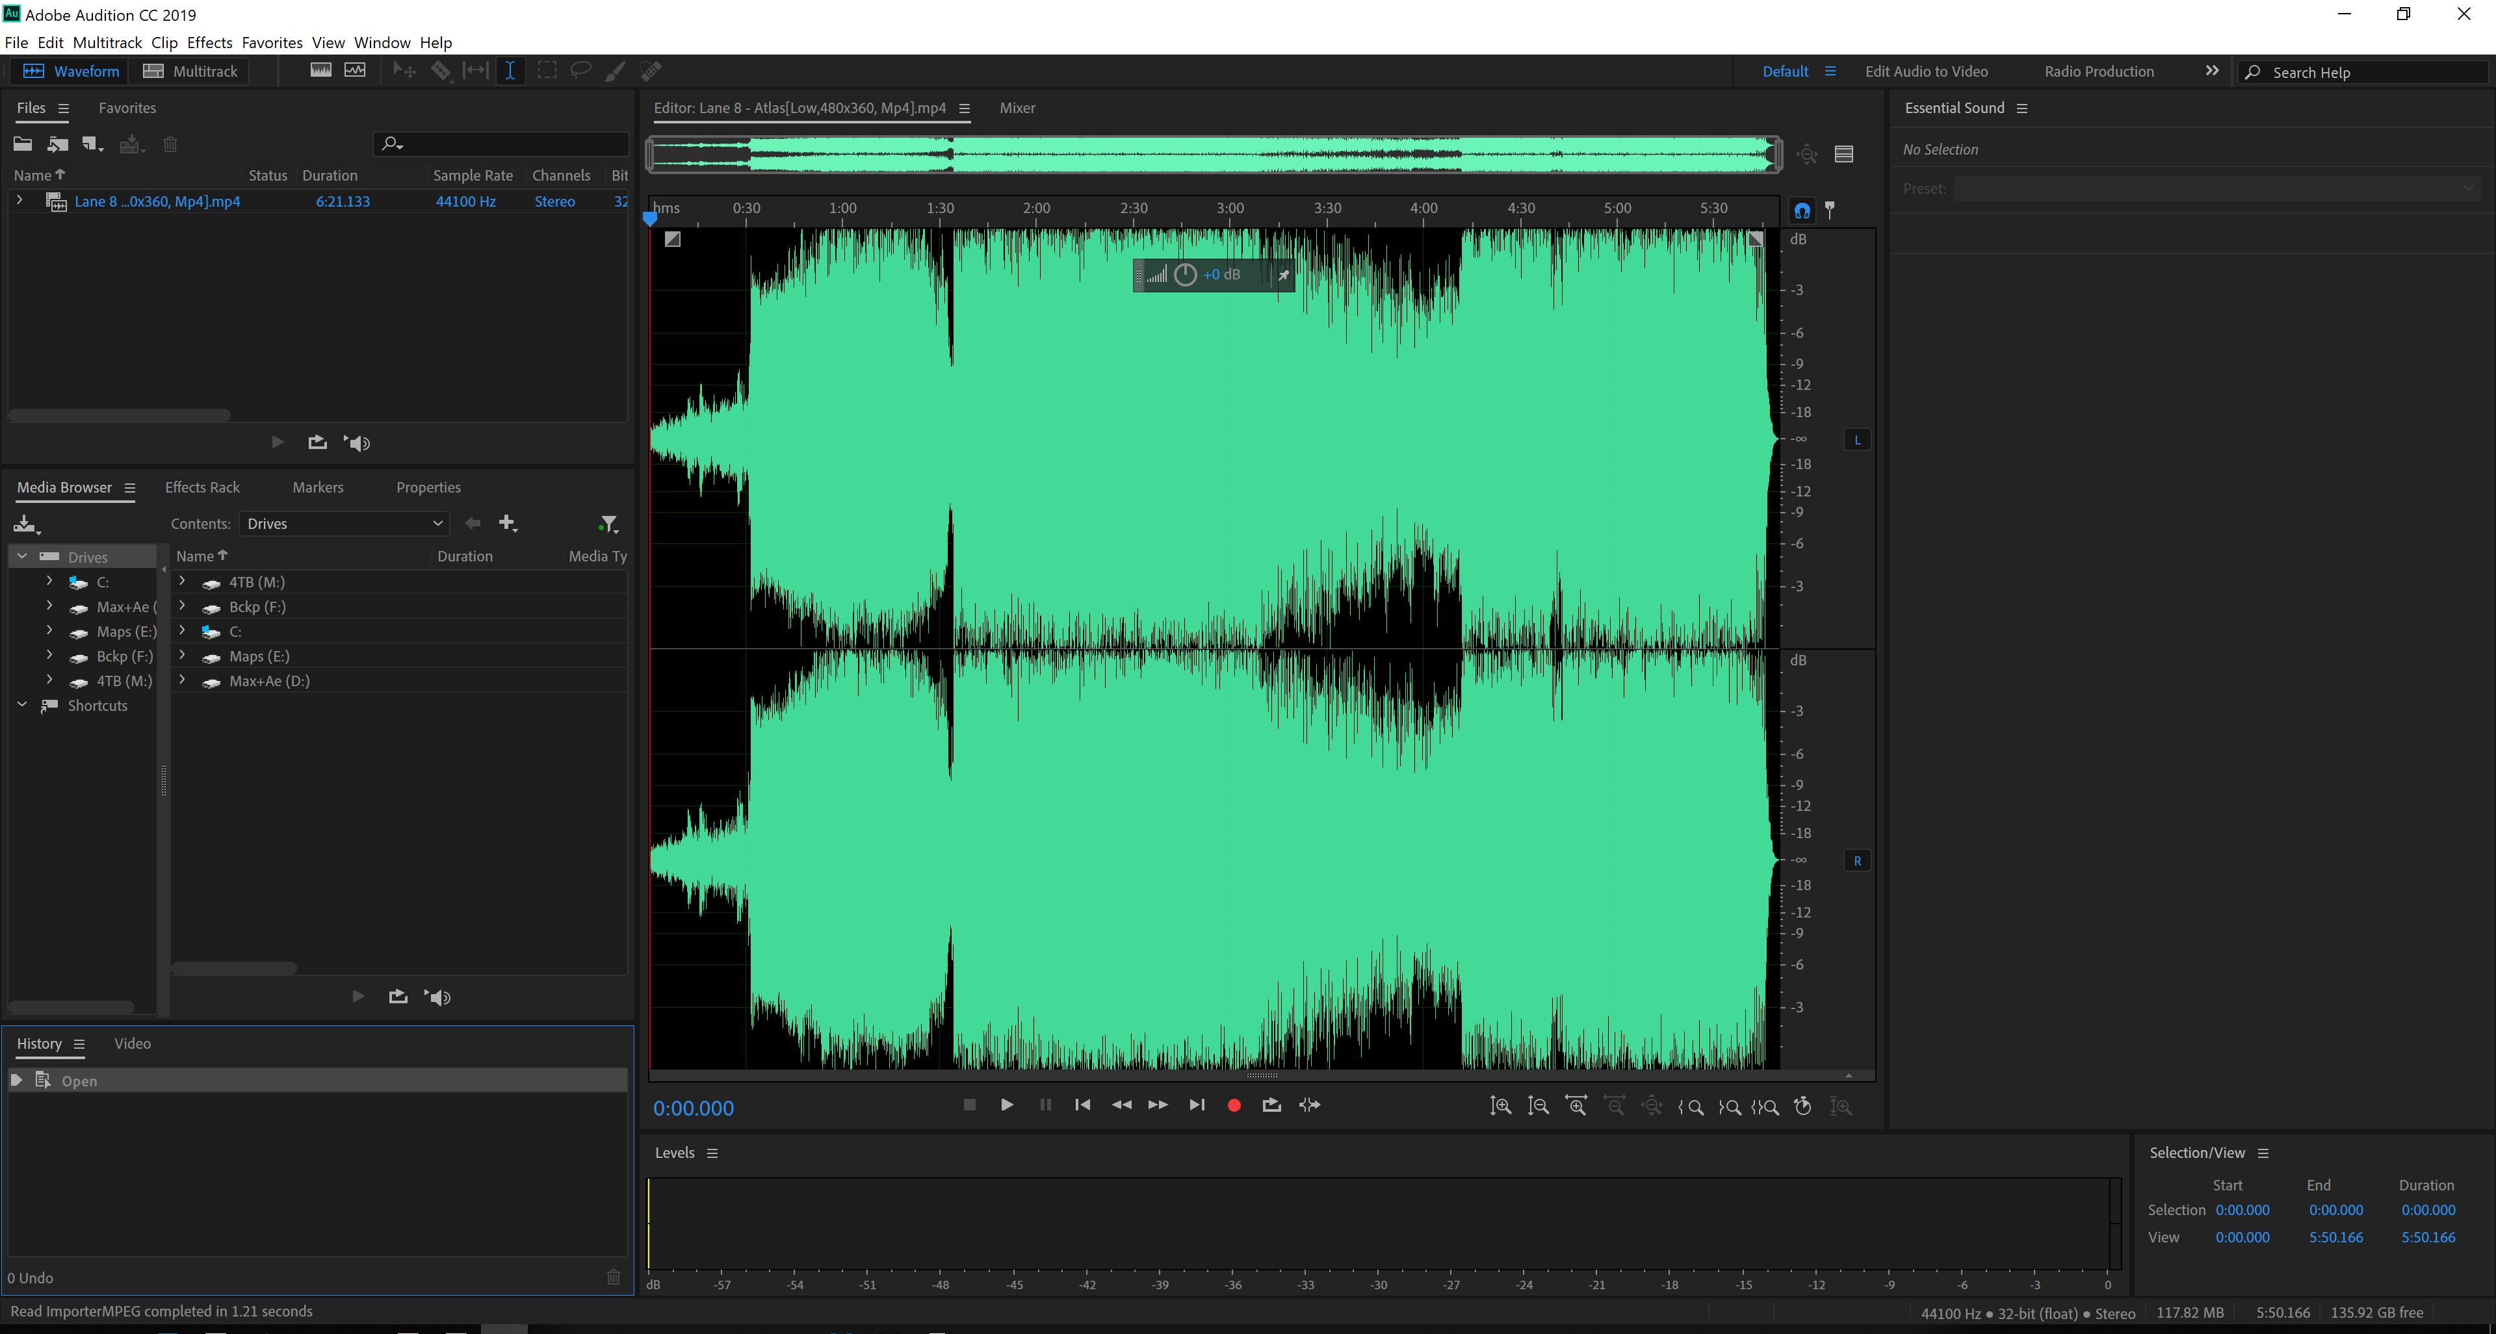This screenshot has width=2496, height=1334.
Task: Collapse the Drives tree node
Action: point(22,557)
